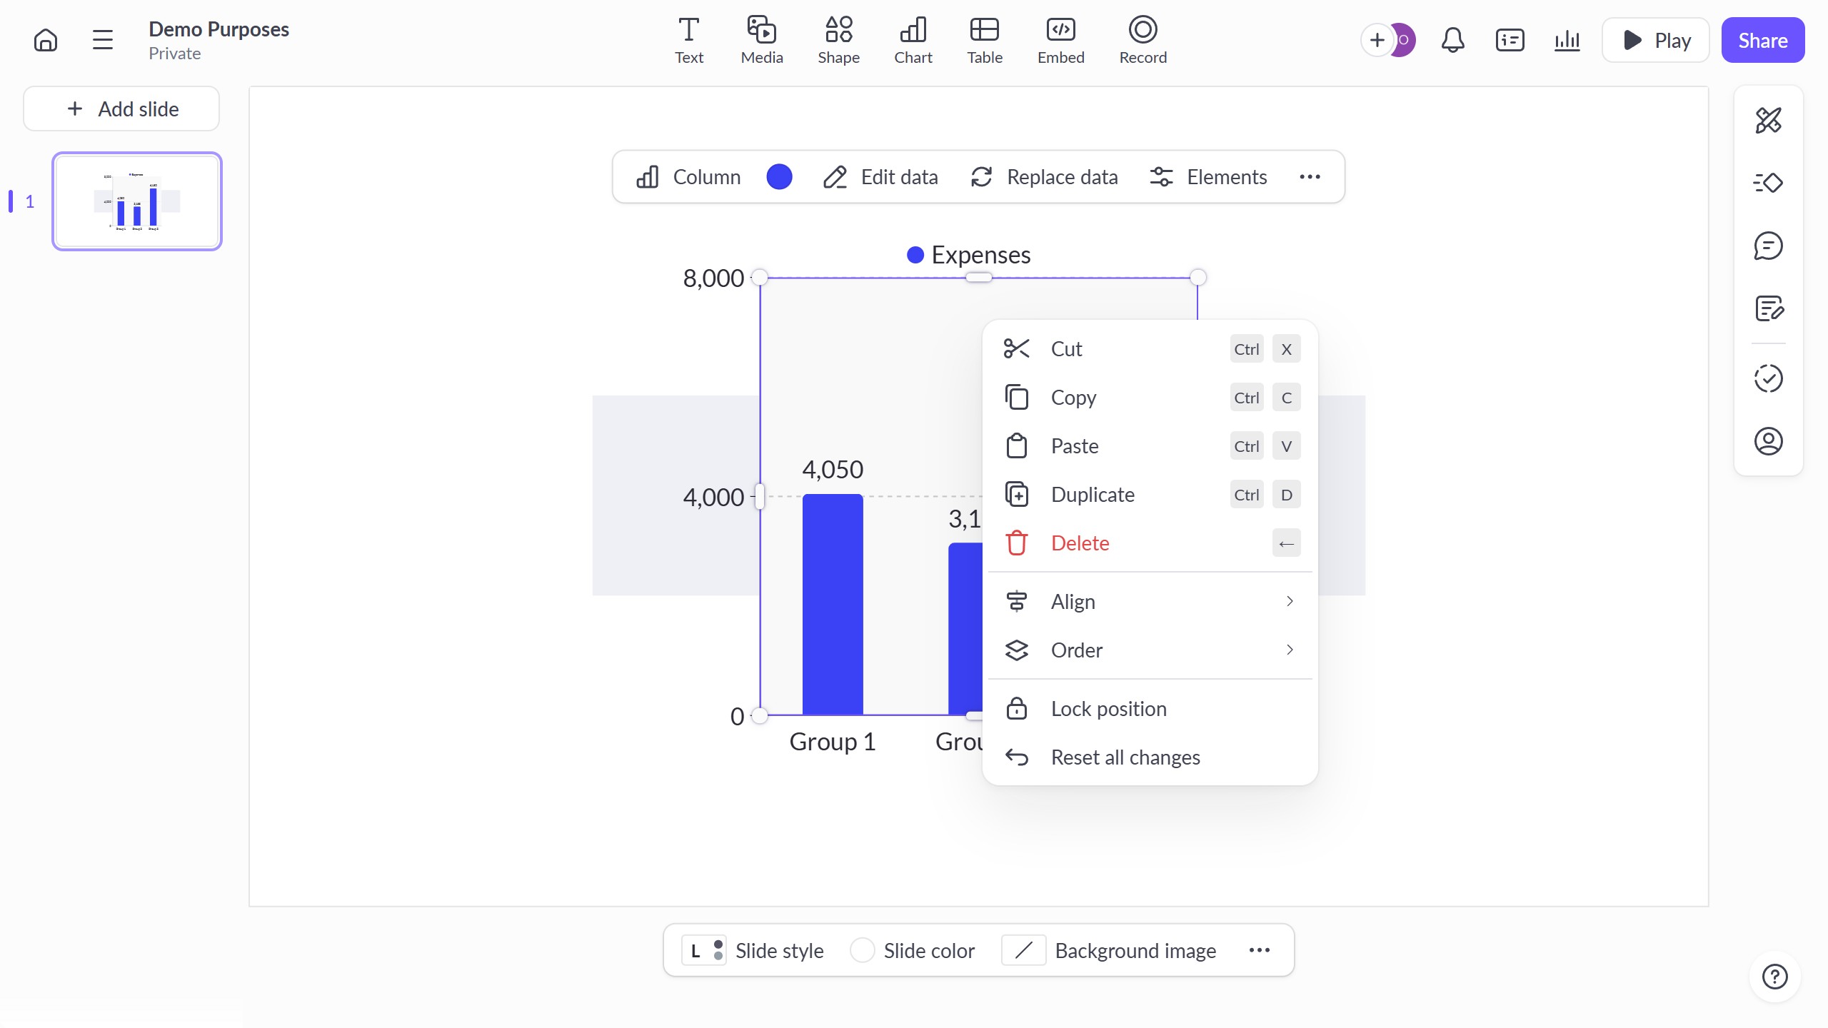Toggle the hamburger menu panel
Image resolution: width=1828 pixels, height=1028 pixels.
(103, 40)
